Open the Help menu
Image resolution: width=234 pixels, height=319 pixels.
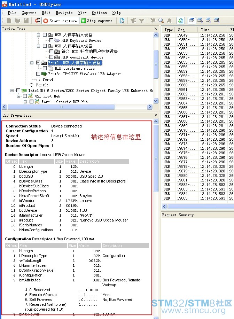[x=116, y=13]
